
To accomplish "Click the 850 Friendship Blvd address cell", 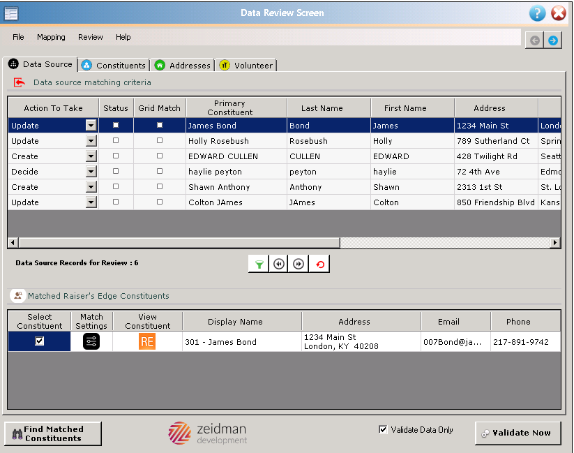I will [496, 202].
